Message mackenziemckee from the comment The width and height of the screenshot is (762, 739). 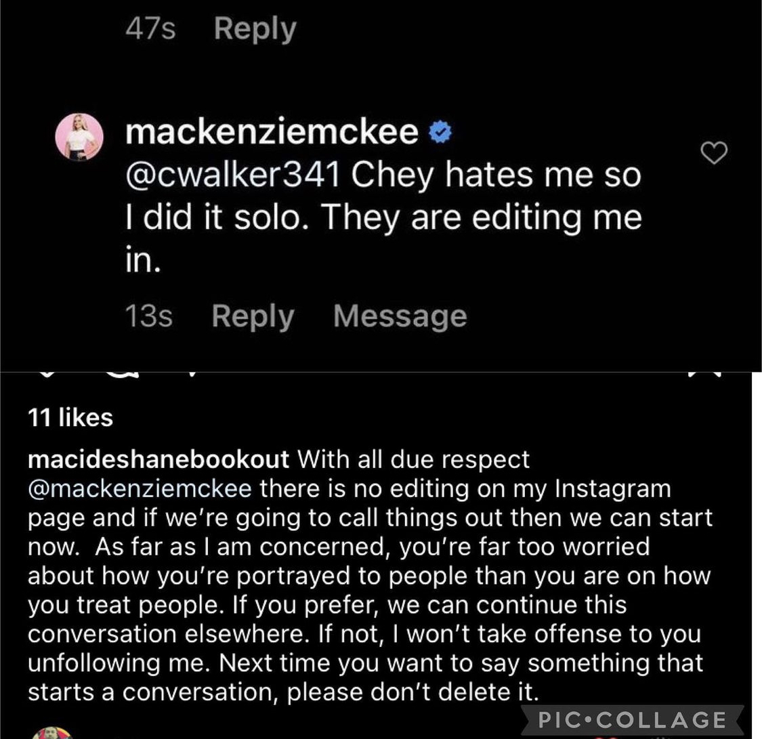(400, 316)
